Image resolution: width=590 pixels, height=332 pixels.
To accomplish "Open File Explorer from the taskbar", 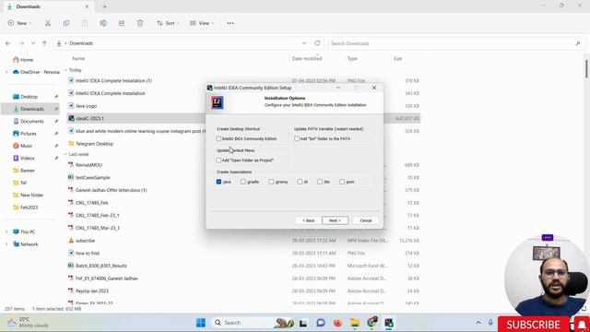I will (354, 323).
